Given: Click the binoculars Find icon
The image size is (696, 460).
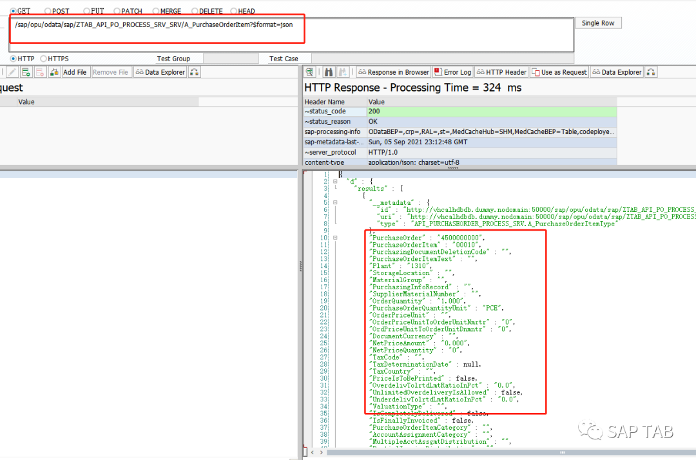Looking at the screenshot, I should (x=329, y=72).
